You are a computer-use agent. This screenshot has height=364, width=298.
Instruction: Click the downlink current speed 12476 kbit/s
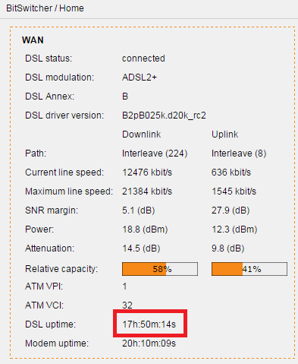[x=147, y=173]
